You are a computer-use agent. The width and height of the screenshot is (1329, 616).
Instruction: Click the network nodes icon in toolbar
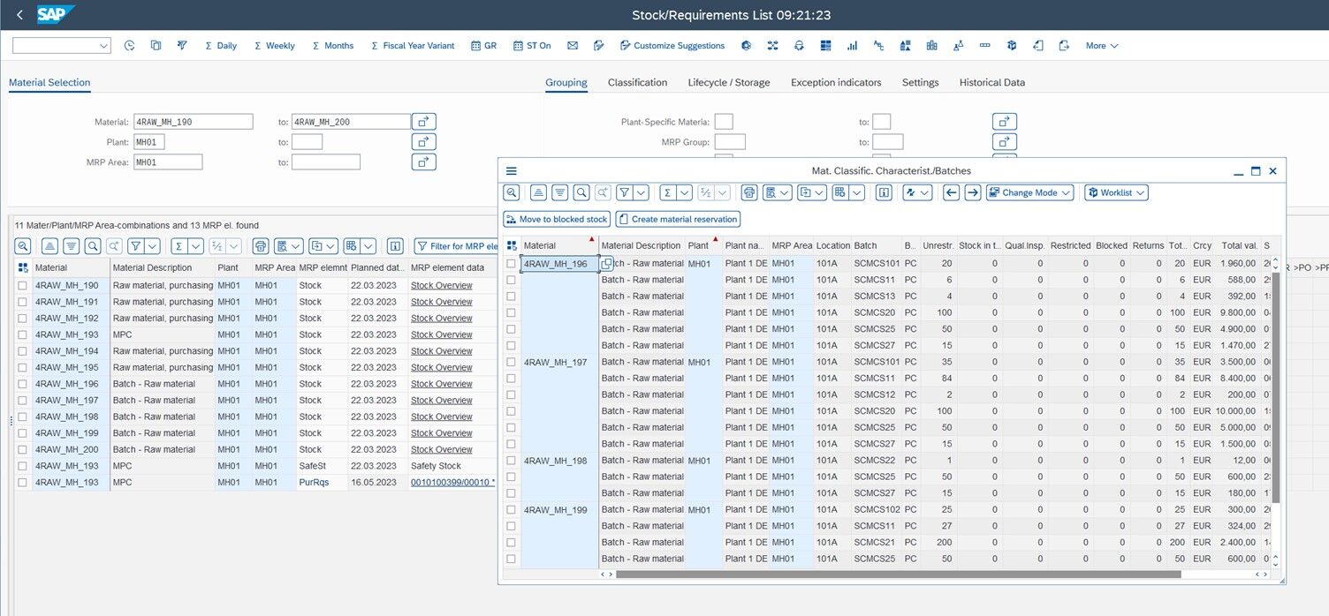tap(773, 46)
